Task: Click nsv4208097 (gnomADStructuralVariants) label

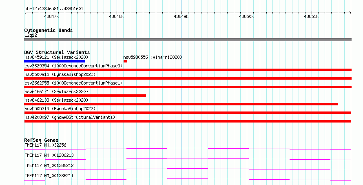Action: tap(70, 117)
